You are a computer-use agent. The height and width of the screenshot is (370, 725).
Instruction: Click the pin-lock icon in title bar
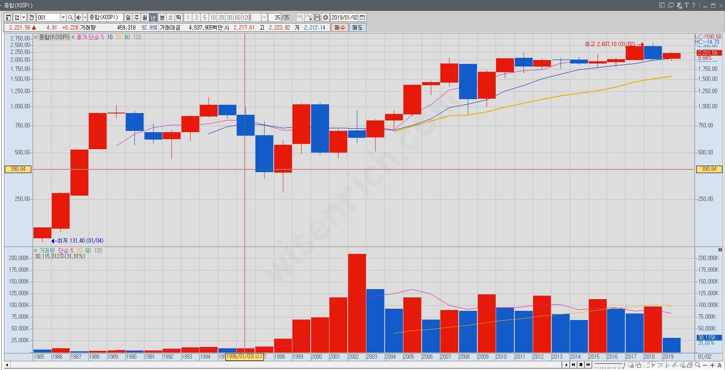[679, 5]
